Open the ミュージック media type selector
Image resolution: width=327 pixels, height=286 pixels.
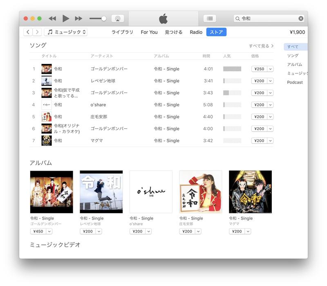click(66, 32)
